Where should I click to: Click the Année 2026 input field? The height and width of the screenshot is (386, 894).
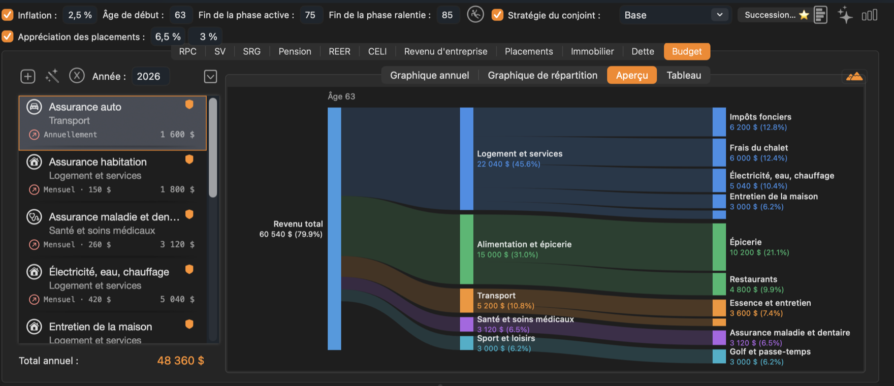tap(150, 76)
